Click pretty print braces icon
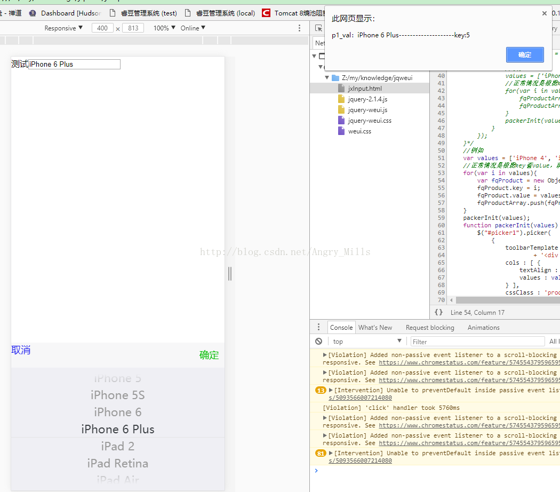Viewport: 560px width, 492px height. click(x=438, y=312)
